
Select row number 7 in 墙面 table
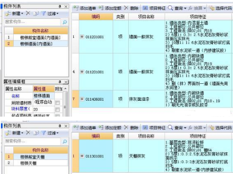[x=76, y=99]
